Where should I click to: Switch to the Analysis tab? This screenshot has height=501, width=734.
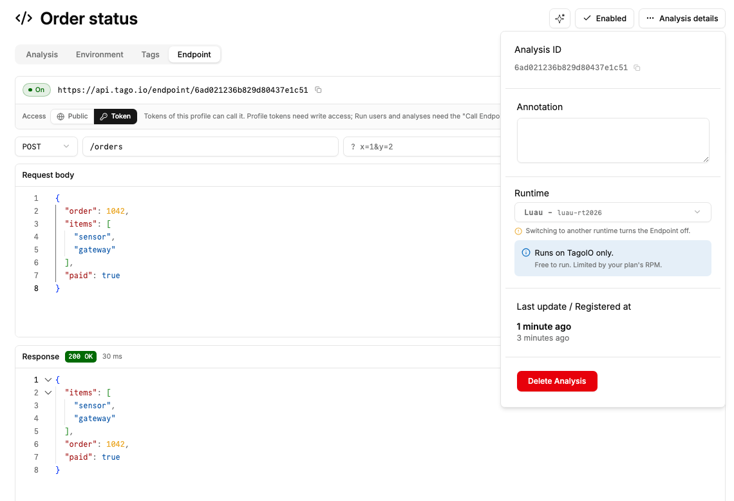click(42, 54)
